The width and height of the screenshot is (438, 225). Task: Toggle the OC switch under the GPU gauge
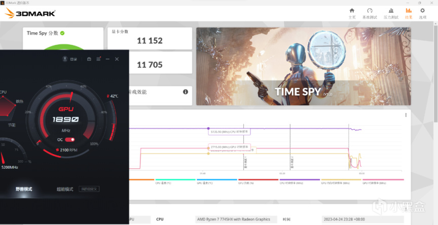[70, 139]
